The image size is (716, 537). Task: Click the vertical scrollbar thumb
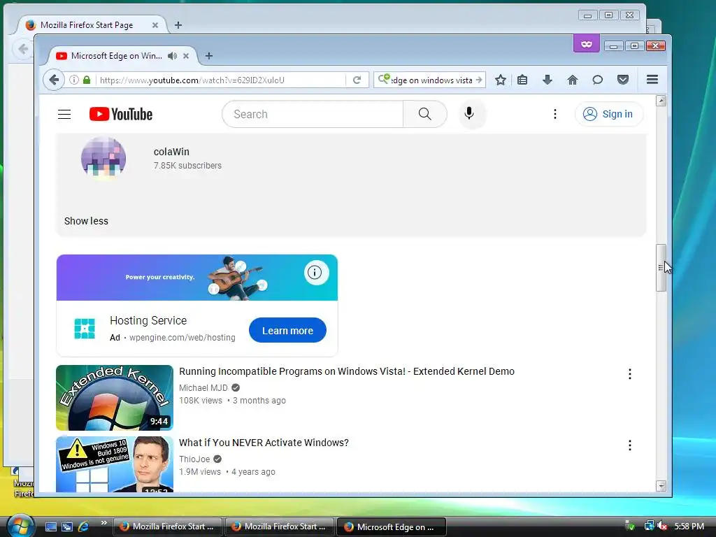[661, 268]
